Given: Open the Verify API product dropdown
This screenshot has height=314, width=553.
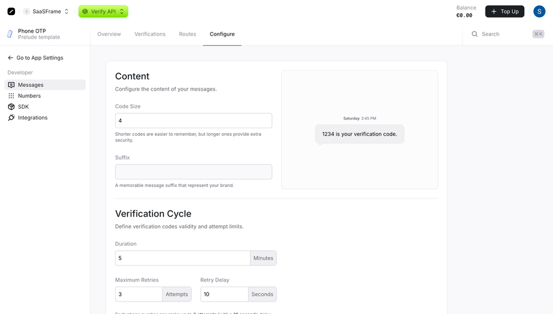Looking at the screenshot, I should [x=103, y=11].
